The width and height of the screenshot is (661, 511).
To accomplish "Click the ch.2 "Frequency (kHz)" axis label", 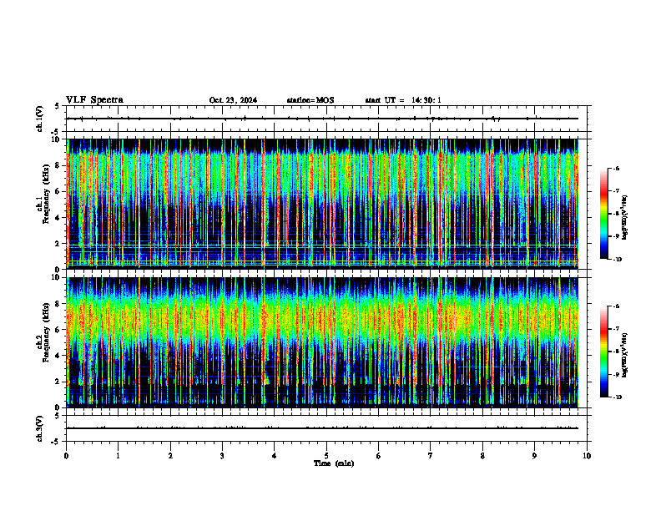I will pyautogui.click(x=44, y=332).
